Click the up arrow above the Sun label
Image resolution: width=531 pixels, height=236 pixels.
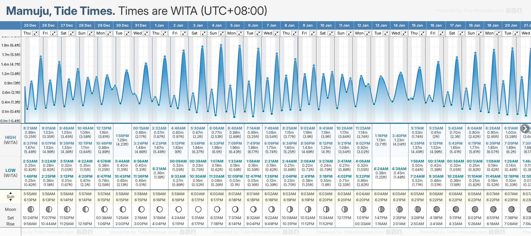(11, 193)
